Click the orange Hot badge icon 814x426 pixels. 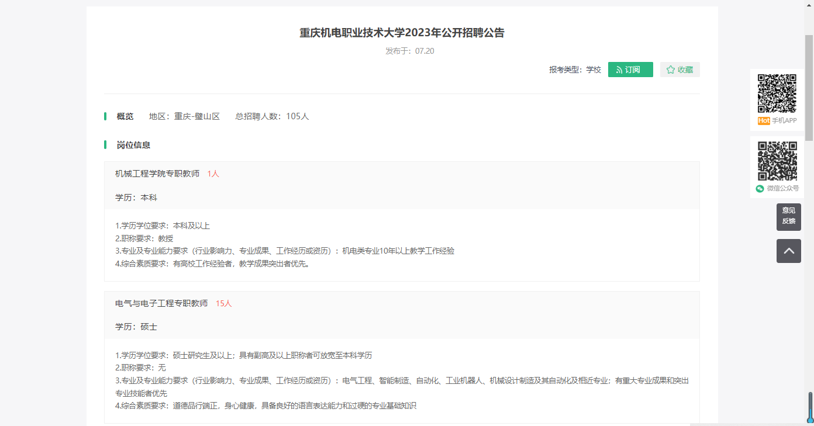click(x=764, y=120)
